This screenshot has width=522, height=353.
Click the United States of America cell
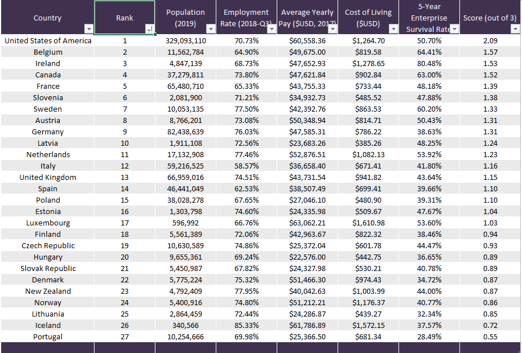48,40
